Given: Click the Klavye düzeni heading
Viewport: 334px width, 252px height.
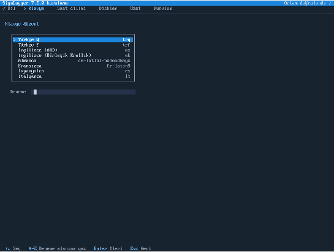Looking at the screenshot, I should click(22, 24).
